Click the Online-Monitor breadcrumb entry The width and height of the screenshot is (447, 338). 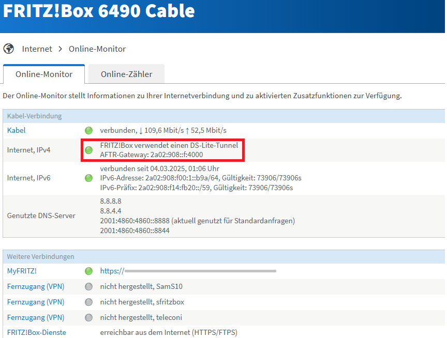(x=97, y=49)
